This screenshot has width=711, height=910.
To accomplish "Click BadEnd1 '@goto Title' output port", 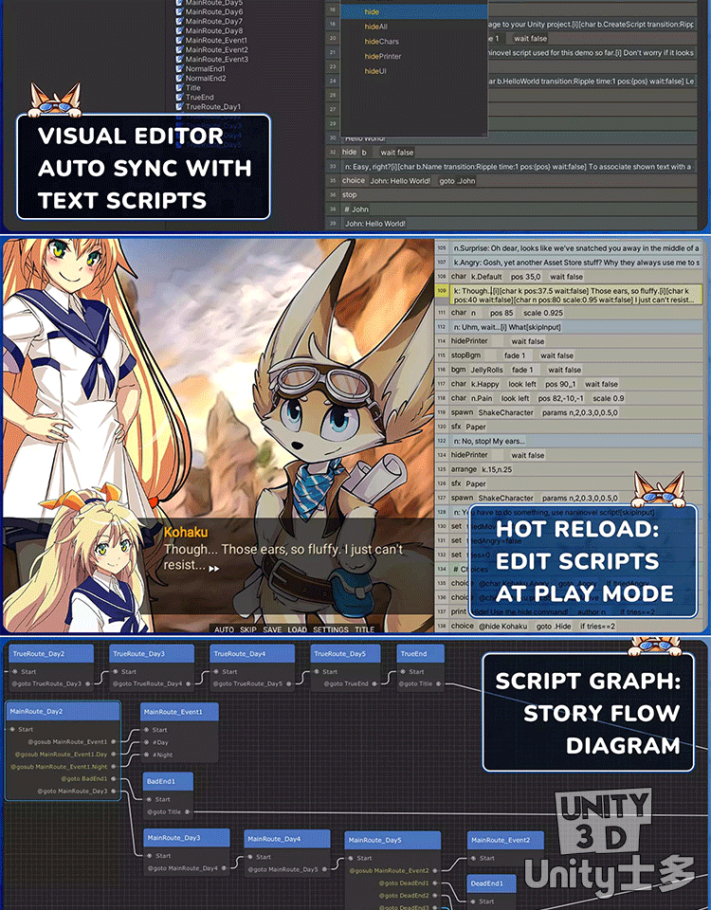I will coord(187,812).
